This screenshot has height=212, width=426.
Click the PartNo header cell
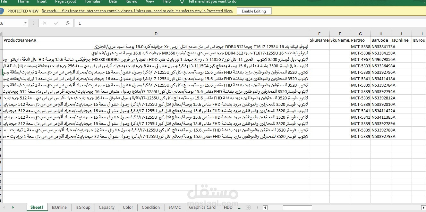(x=361, y=40)
